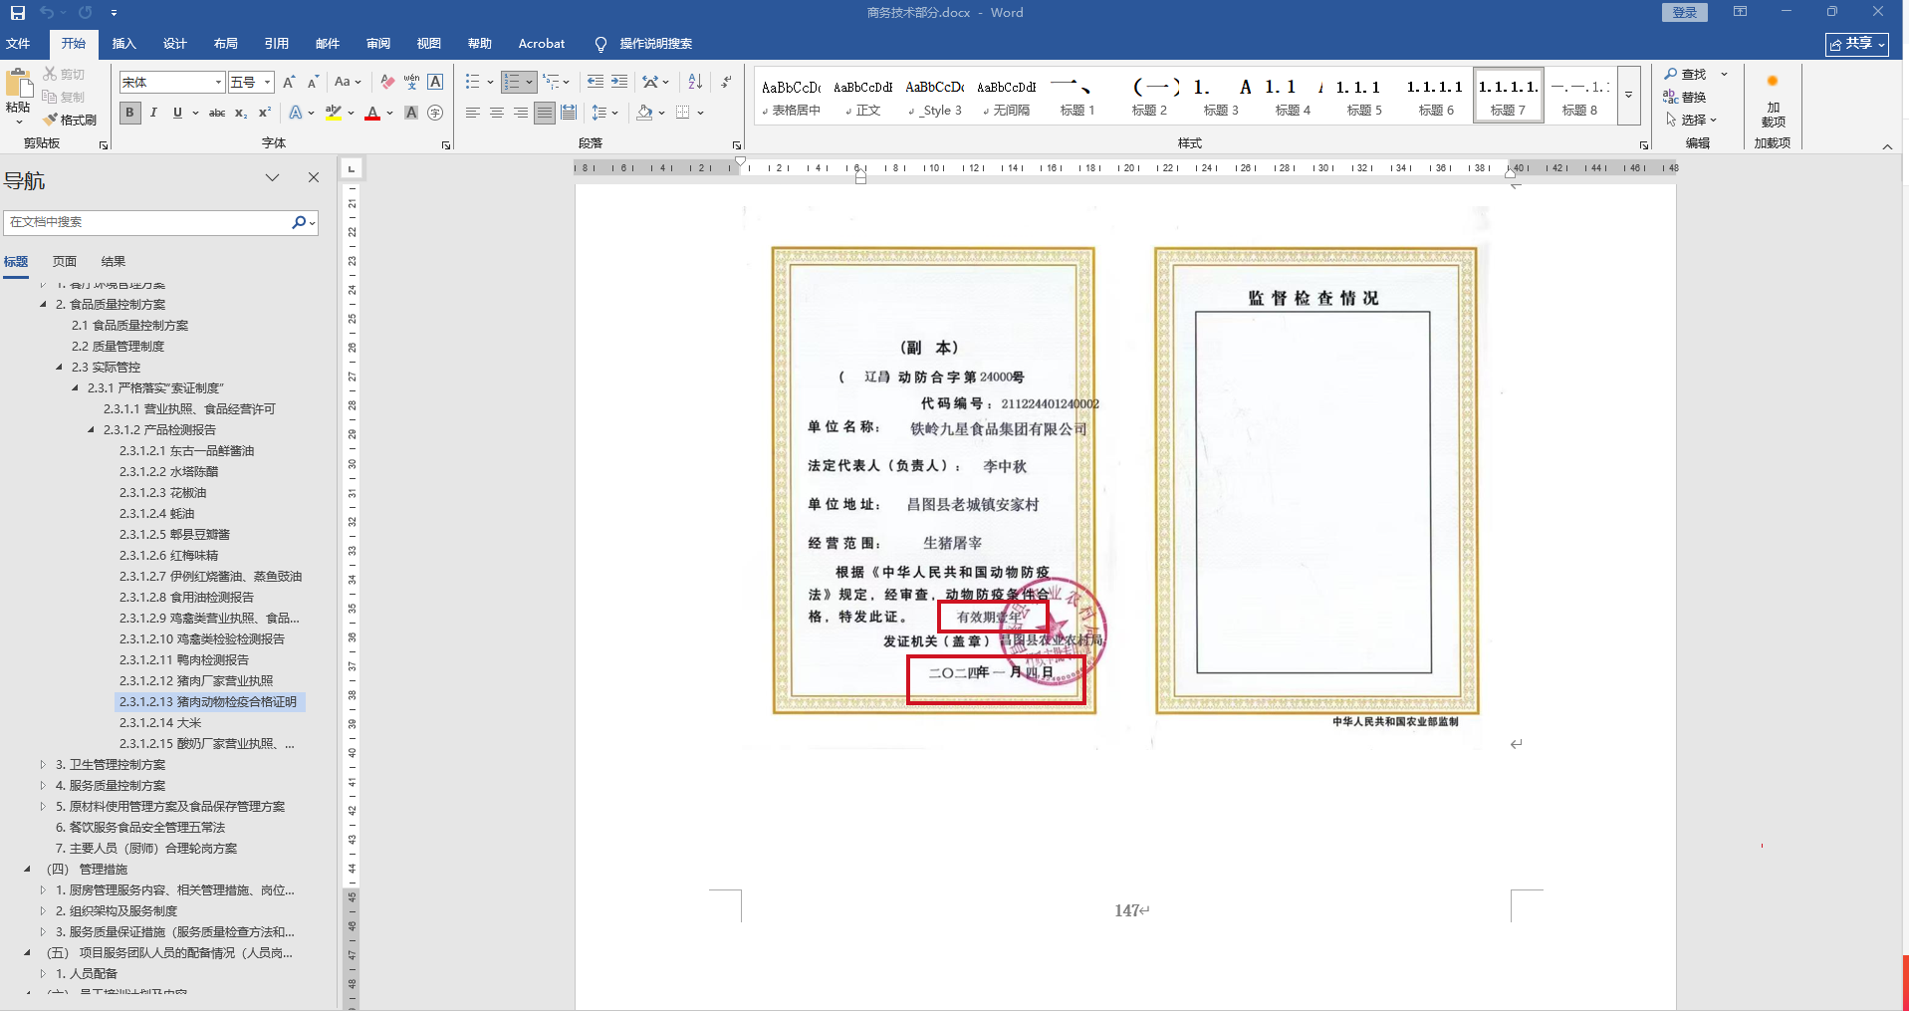
Task: Toggle Bold formatting
Action: pos(129,113)
